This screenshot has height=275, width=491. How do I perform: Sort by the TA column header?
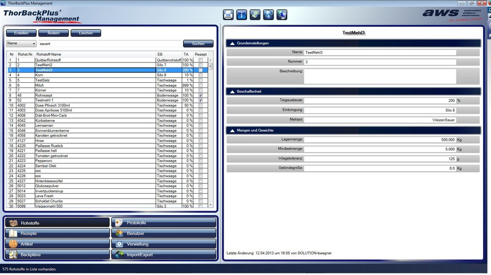tap(187, 55)
